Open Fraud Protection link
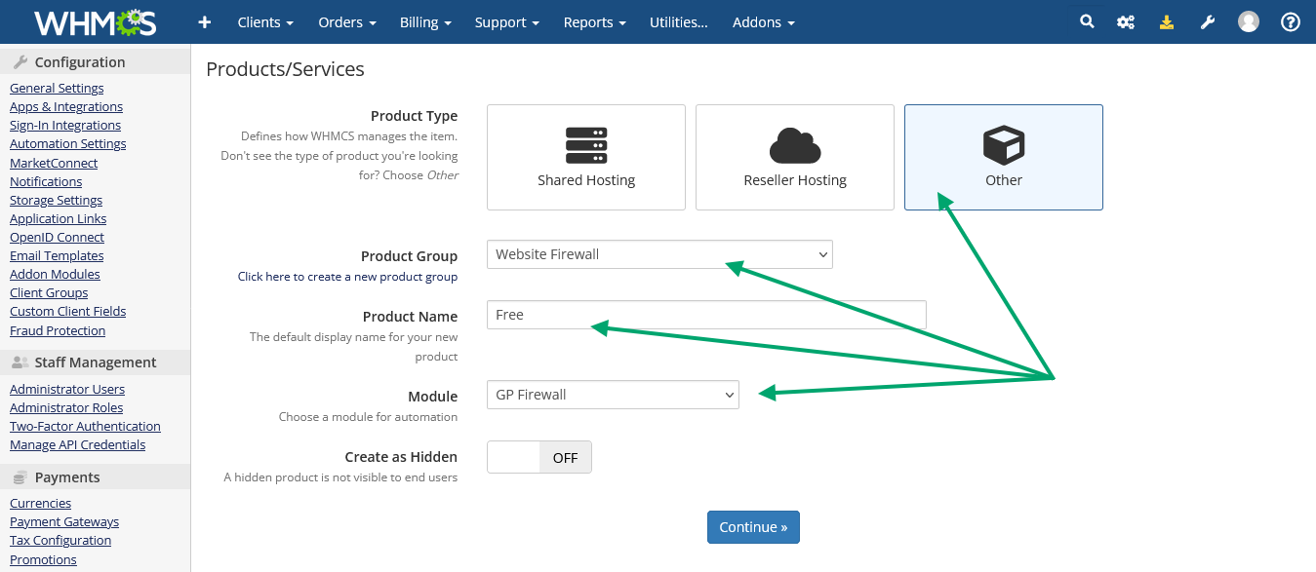1316x572 pixels. (58, 331)
